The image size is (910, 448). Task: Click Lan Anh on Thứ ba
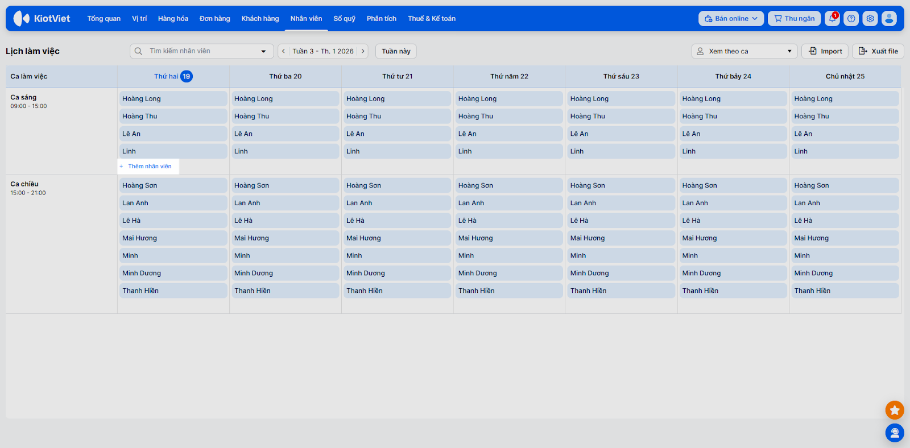tap(286, 204)
